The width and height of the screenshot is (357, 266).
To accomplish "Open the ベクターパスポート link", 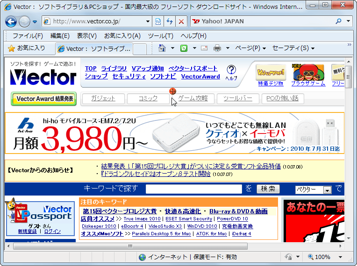I will 193,69.
